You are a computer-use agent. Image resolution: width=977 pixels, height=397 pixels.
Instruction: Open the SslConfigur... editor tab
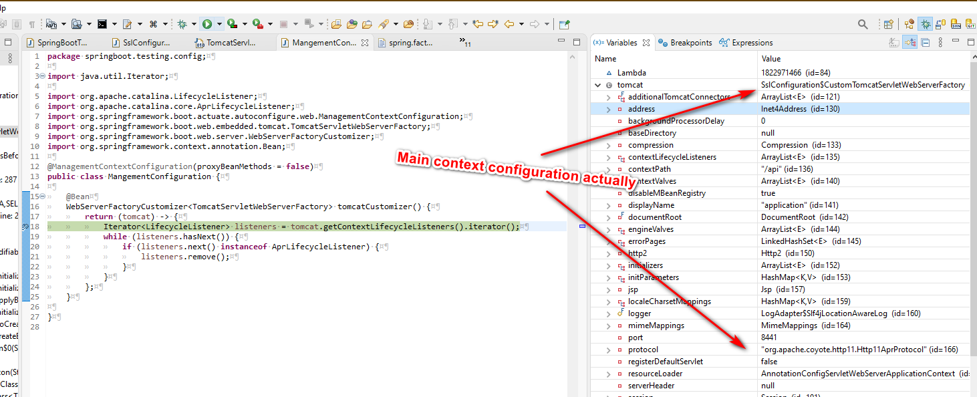coord(146,43)
